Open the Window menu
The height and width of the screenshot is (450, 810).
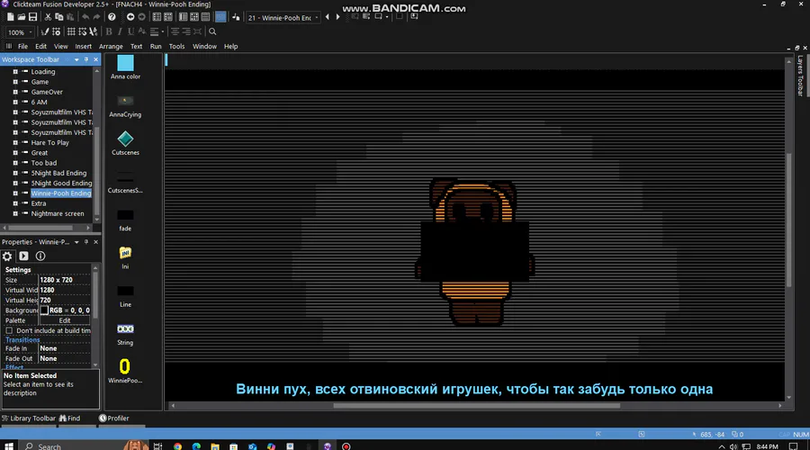[x=204, y=47]
